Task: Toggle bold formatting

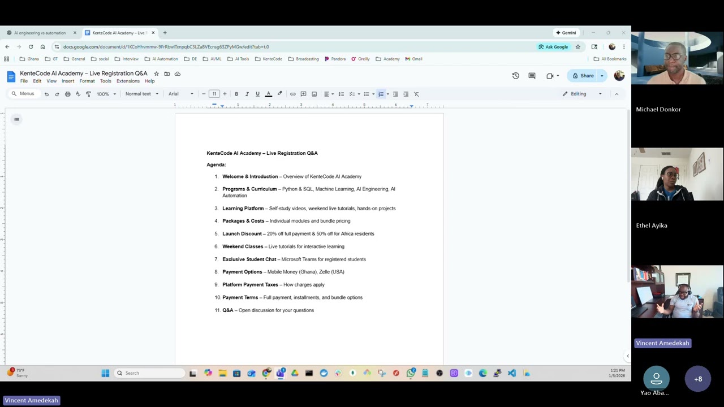Action: point(236,94)
